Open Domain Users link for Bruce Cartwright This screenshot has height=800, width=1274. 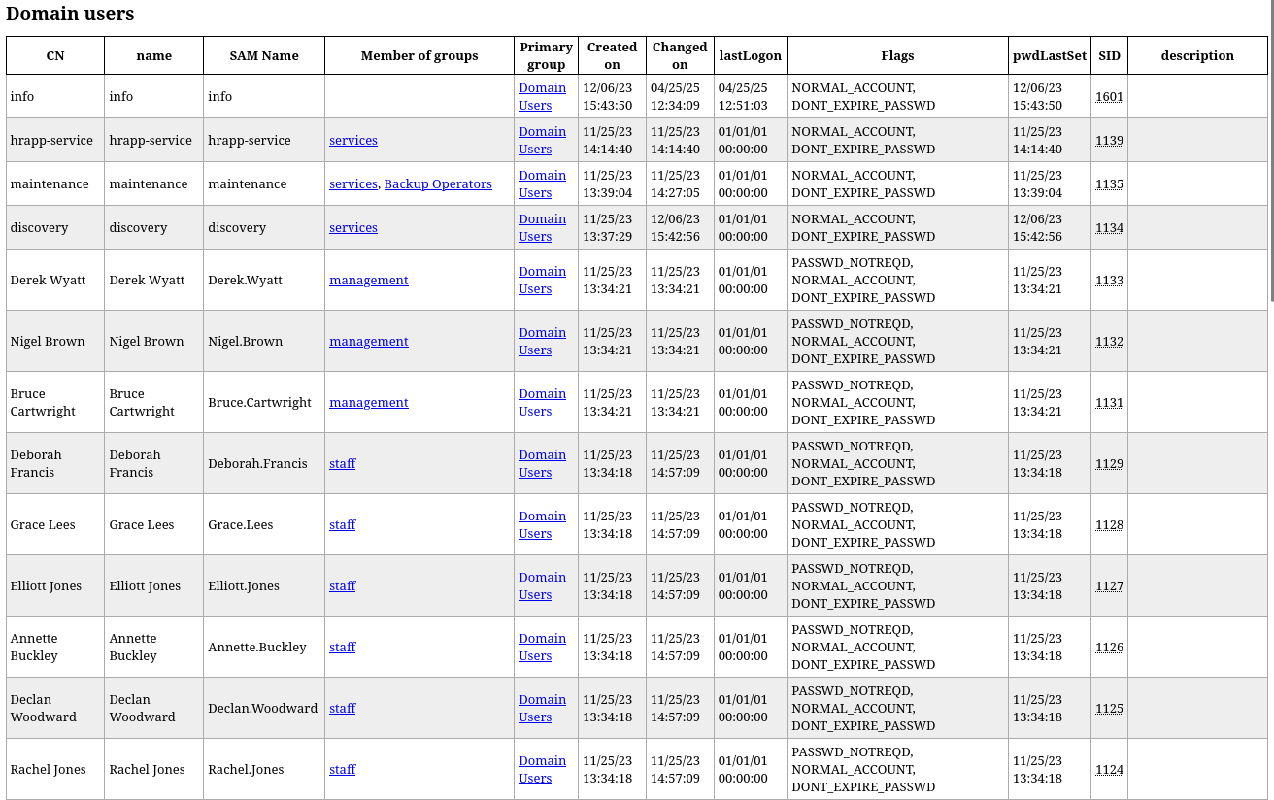[542, 402]
